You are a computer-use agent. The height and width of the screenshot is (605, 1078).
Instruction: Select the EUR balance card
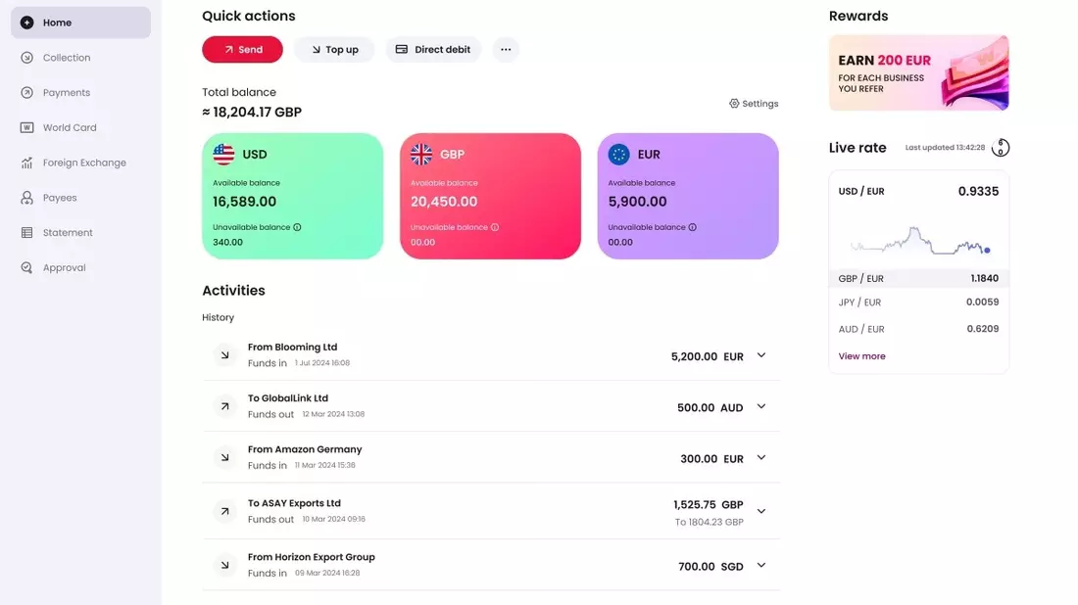(688, 197)
